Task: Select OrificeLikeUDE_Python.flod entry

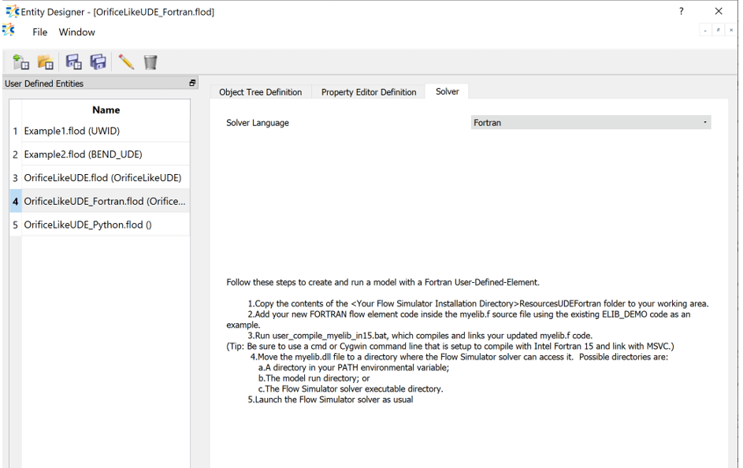Action: click(87, 225)
